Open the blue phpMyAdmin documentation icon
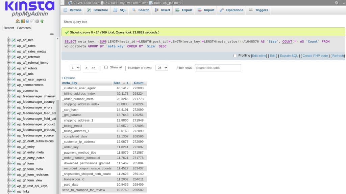Screen dimensions: 346x194 coord(27,21)
